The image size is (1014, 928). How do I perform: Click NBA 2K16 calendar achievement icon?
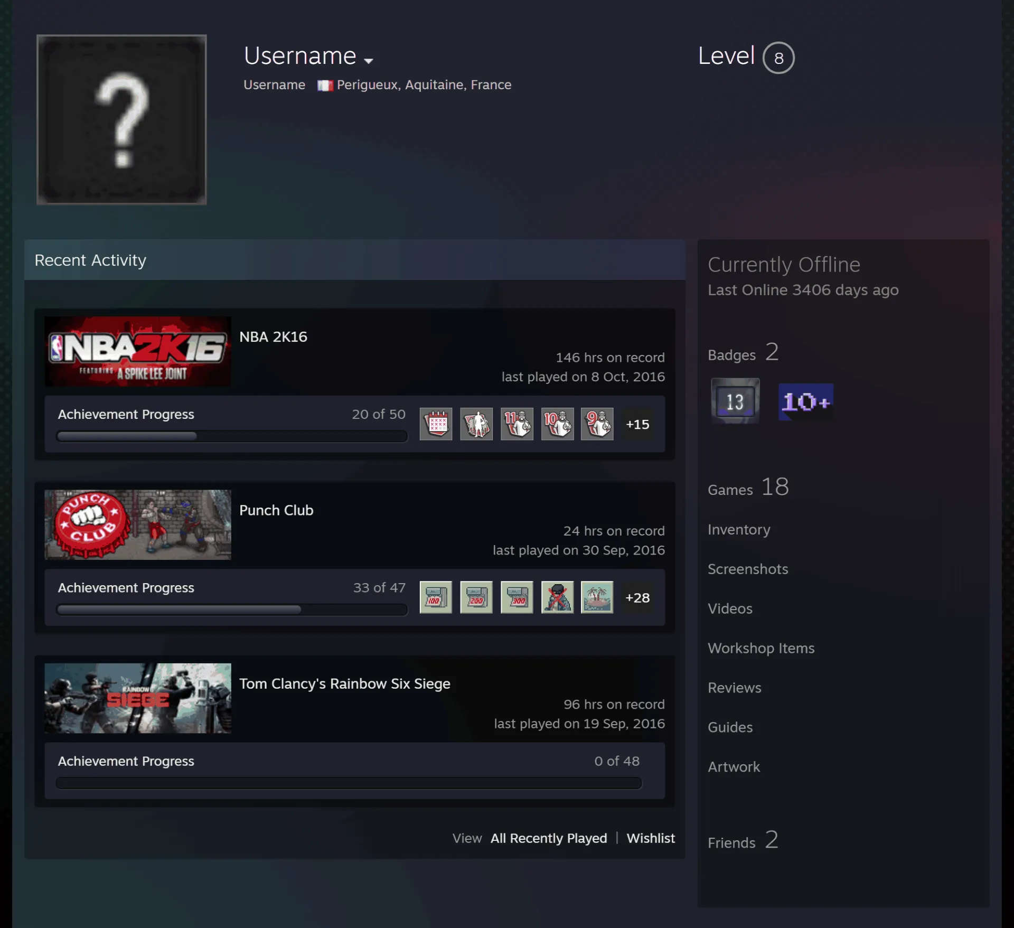pos(436,424)
